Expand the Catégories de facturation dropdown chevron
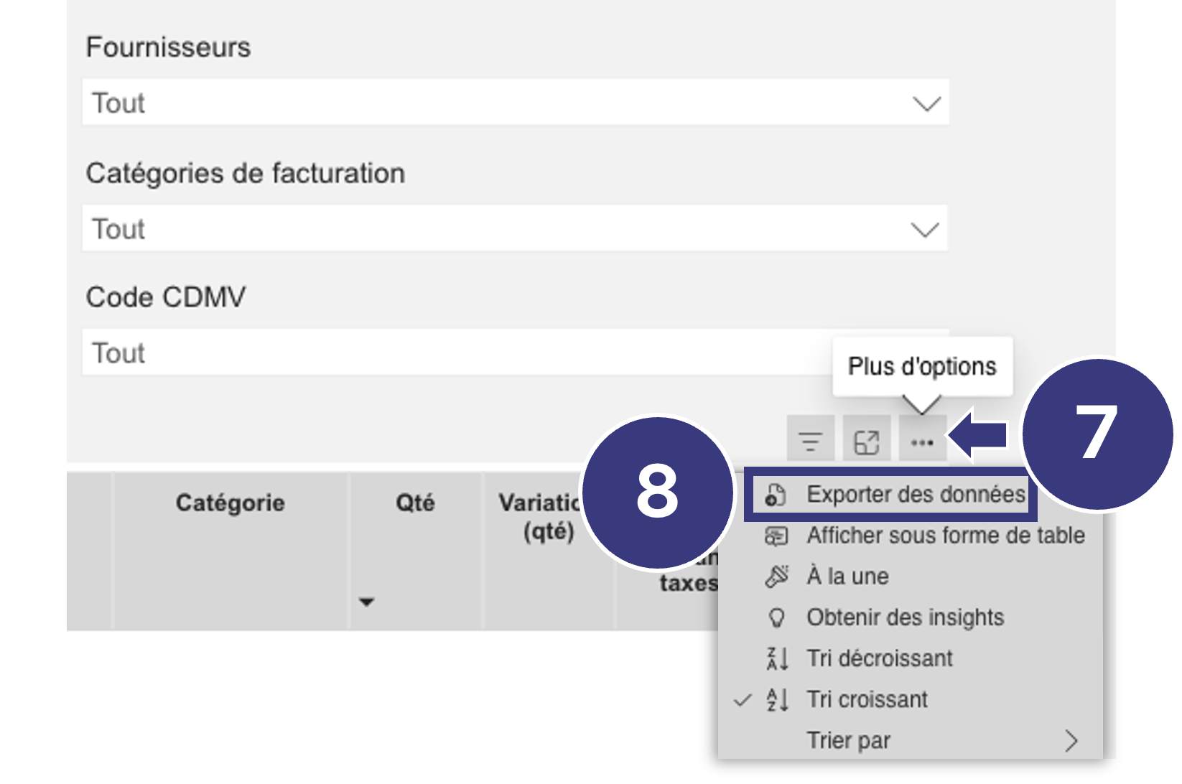This screenshot has height=784, width=1182. click(x=925, y=230)
